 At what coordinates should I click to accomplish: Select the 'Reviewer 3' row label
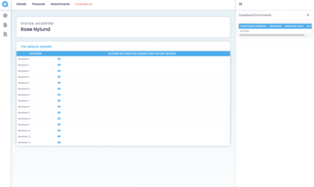tap(24, 77)
